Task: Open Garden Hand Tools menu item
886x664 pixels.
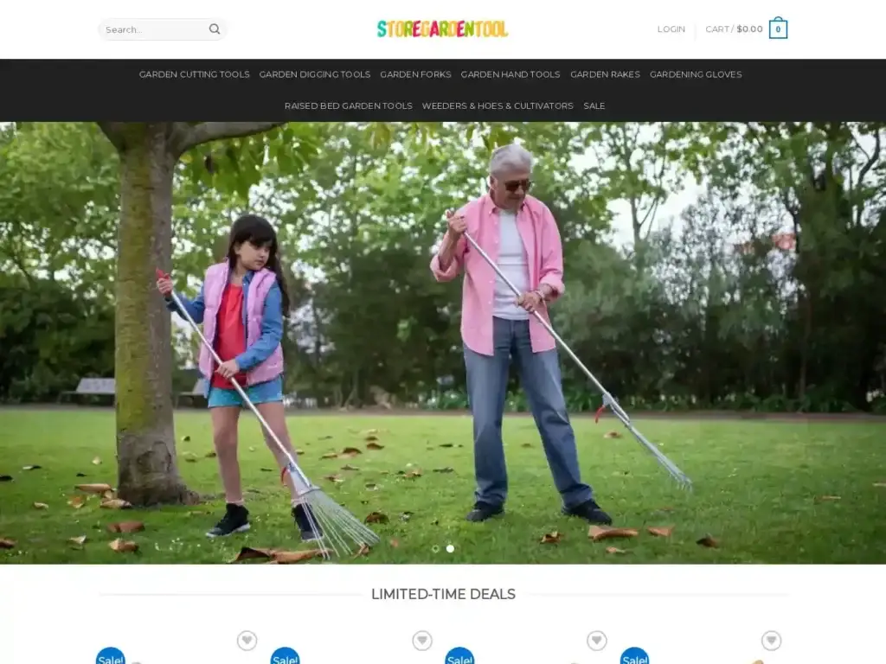Action: point(510,74)
